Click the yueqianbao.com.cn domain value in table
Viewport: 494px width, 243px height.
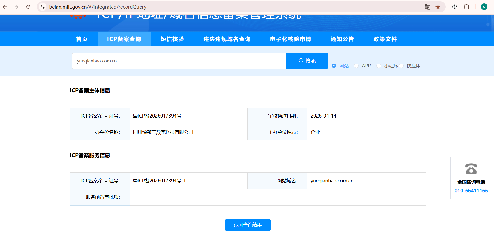[x=332, y=181]
